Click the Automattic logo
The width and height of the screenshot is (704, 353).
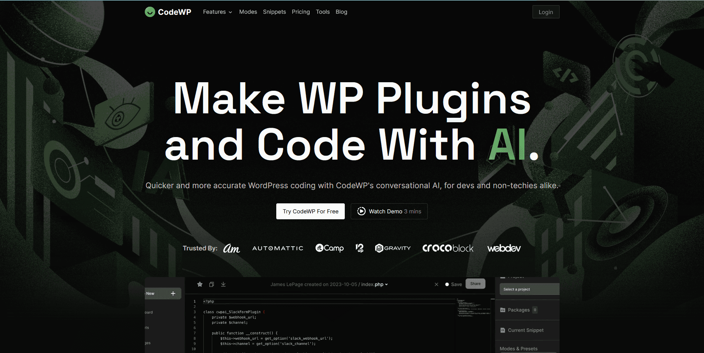(x=278, y=248)
